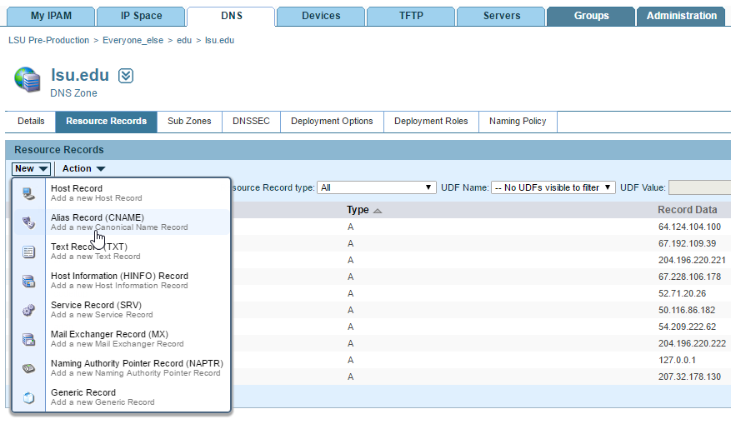Image resolution: width=731 pixels, height=424 pixels.
Task: Click the Record Data column header
Action: point(687,210)
